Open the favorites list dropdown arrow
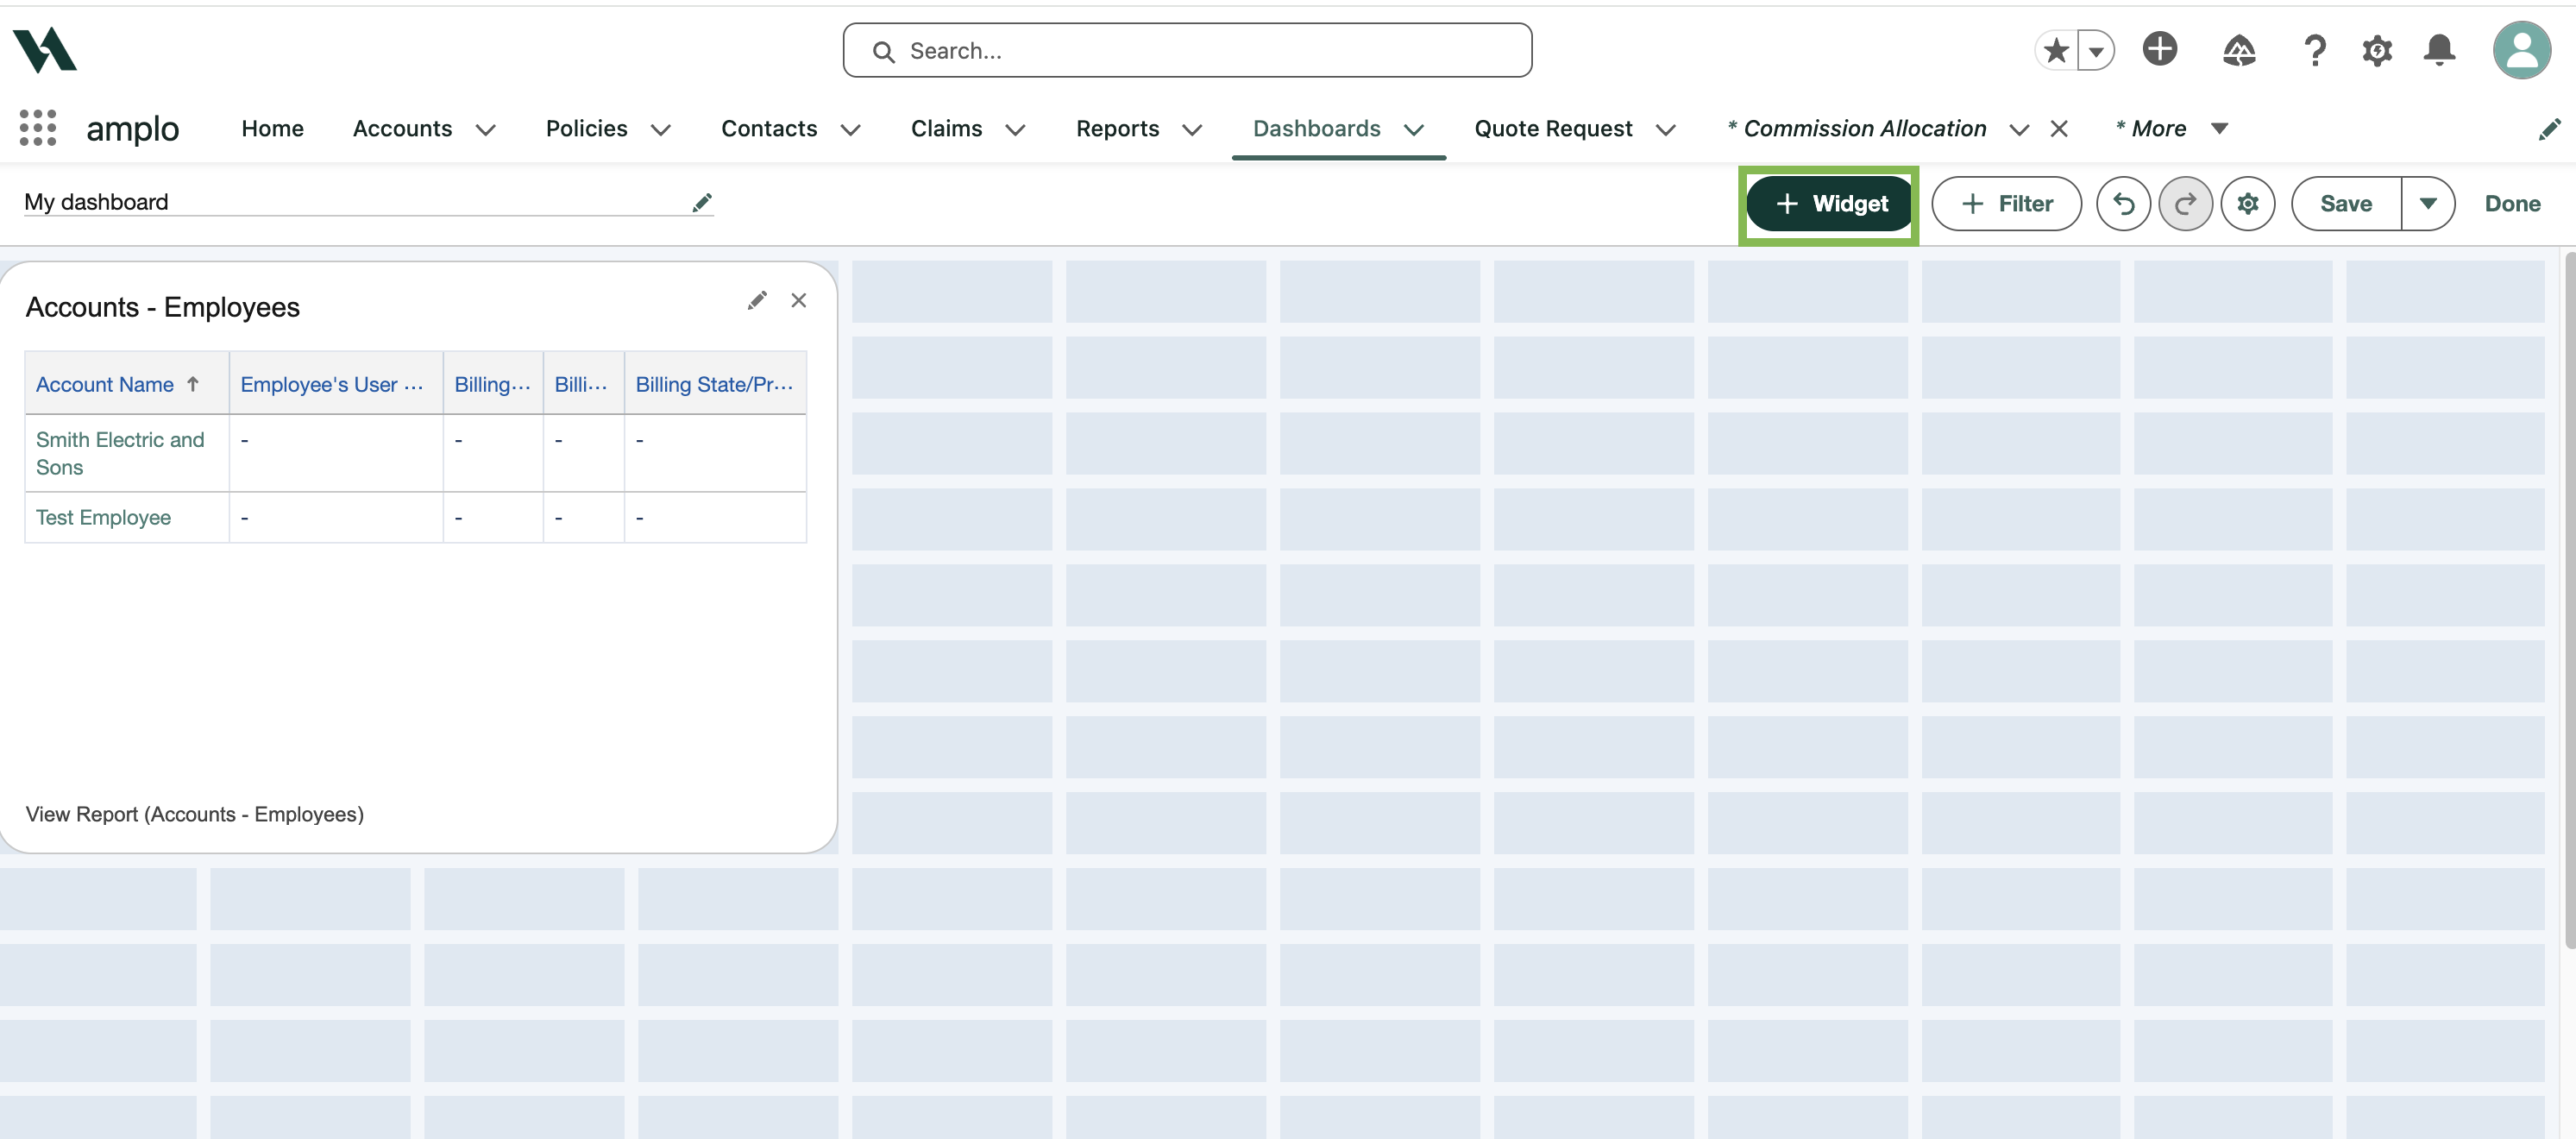The width and height of the screenshot is (2576, 1139). (2096, 50)
